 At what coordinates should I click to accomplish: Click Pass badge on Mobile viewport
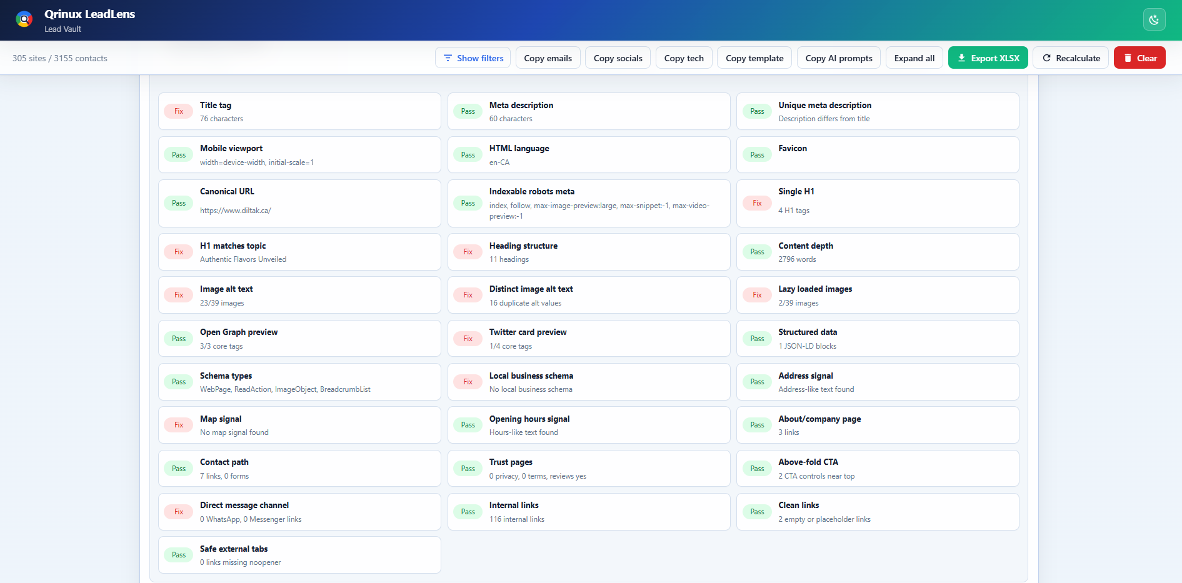click(x=179, y=155)
